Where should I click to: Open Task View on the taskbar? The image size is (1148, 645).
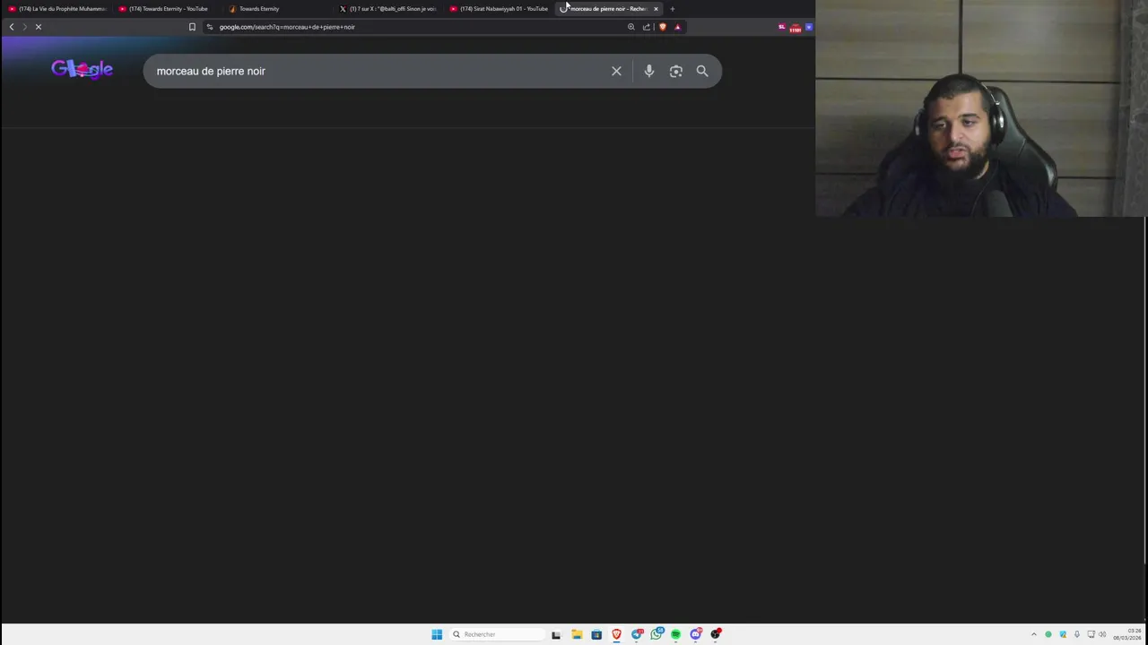(x=556, y=634)
